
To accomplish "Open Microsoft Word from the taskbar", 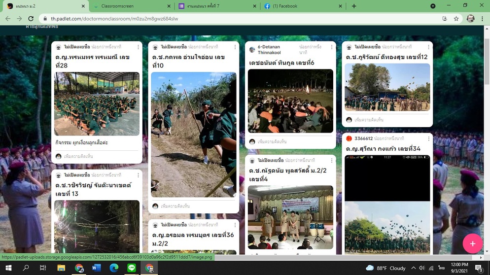I will point(96,268).
